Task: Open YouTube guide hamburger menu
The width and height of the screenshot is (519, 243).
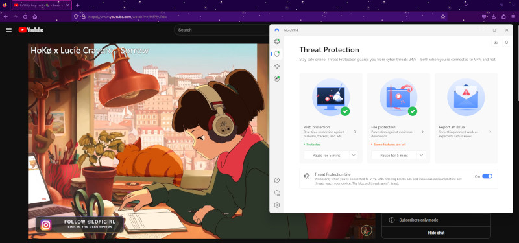Action: click(9, 30)
